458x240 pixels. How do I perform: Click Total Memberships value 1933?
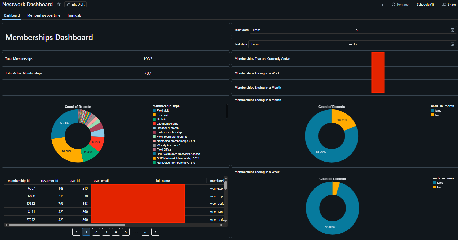[x=148, y=59]
